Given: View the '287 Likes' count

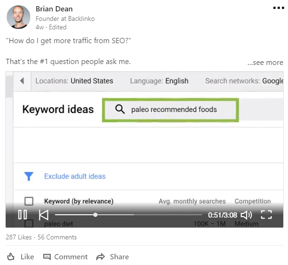Looking at the screenshot, I should pyautogui.click(x=19, y=237).
